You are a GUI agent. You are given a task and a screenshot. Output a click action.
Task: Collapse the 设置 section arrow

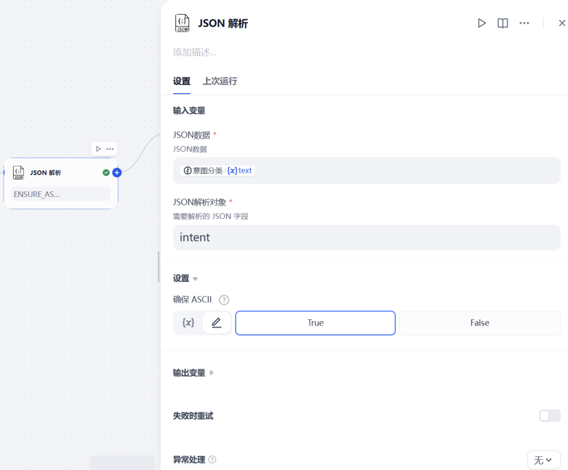click(195, 279)
